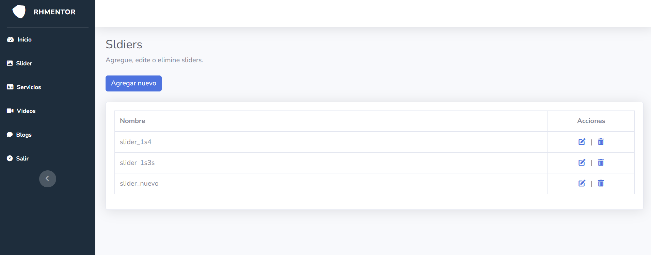Edit the slider_nuevo entry
The height and width of the screenshot is (255, 651).
582,183
